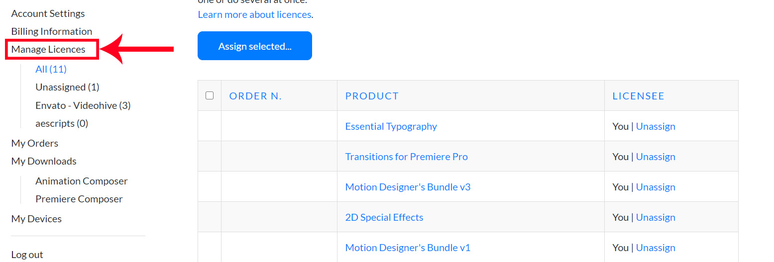Filter by Unassigned (1) licences
Viewport: 774px width, 262px height.
pos(67,87)
